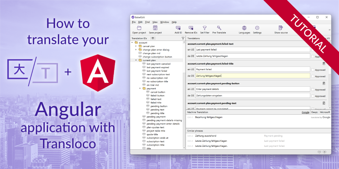Click the message icon of on-trial-md
The image size is (339, 169).
click(x=144, y=85)
